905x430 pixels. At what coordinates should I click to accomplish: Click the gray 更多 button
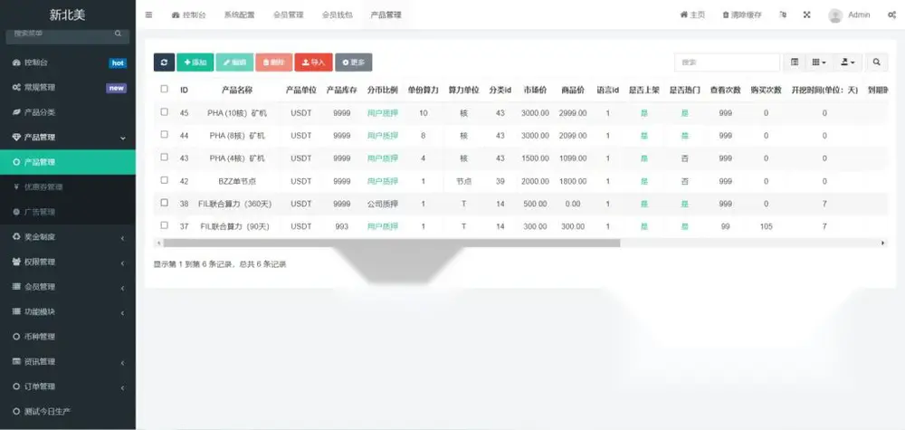(353, 62)
